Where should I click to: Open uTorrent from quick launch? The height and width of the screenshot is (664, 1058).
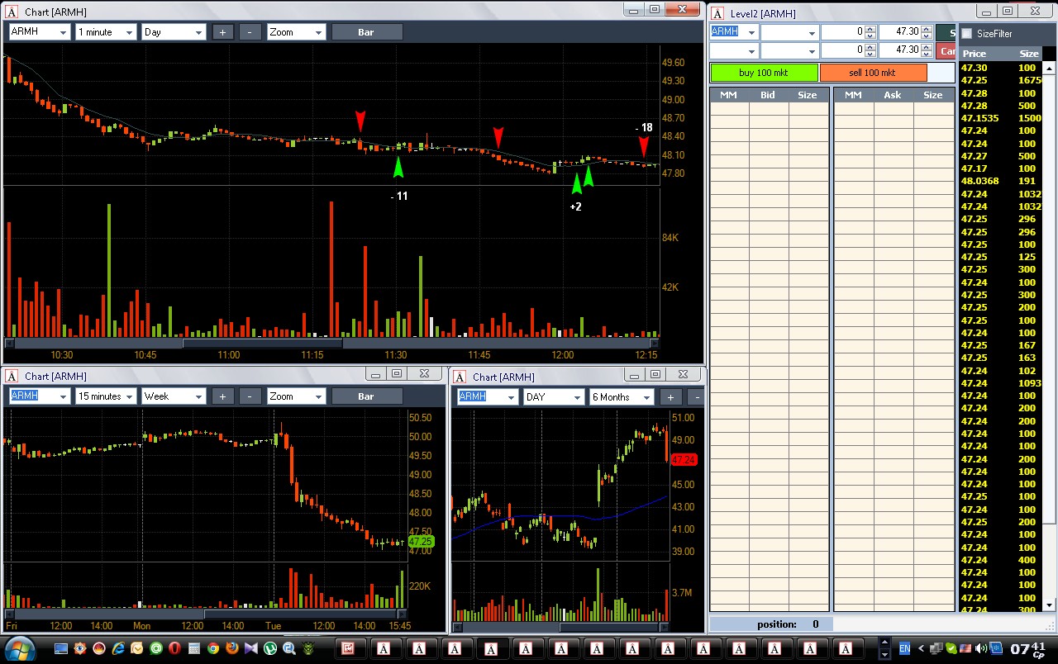(x=269, y=648)
